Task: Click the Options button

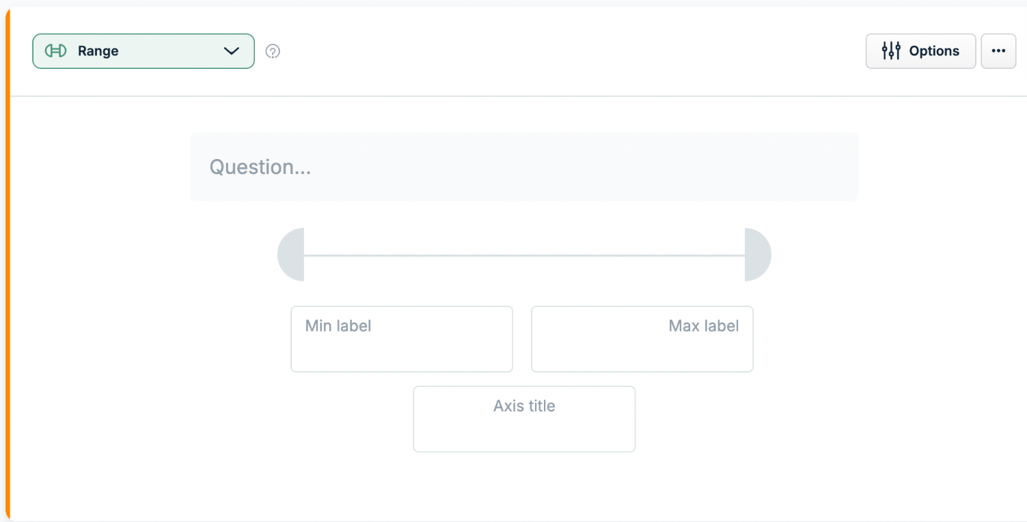Action: (920, 51)
